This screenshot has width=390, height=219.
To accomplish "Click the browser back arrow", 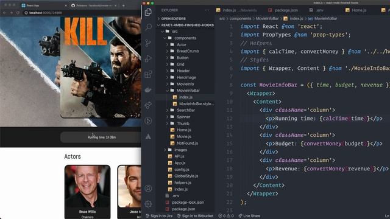I will (4, 13).
